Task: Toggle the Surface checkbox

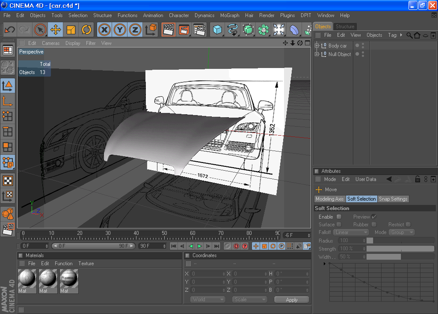Action: 339,224
